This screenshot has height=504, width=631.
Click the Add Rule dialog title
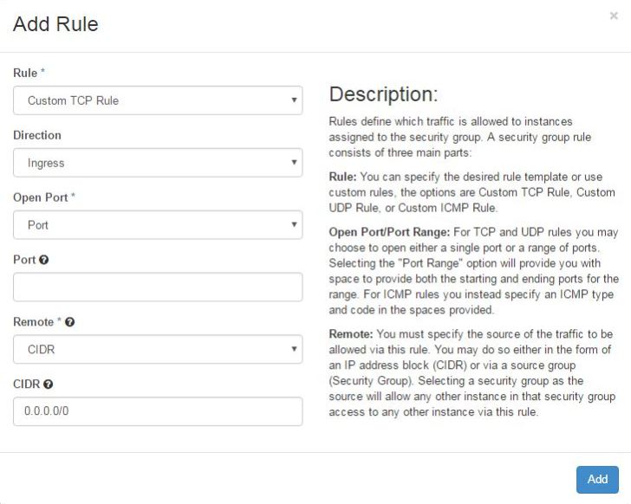(x=55, y=24)
